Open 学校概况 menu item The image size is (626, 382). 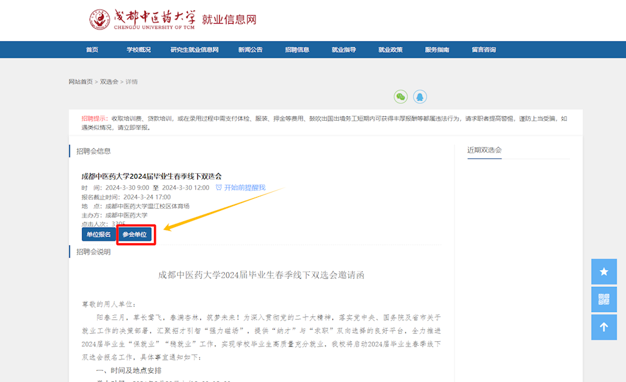[138, 49]
